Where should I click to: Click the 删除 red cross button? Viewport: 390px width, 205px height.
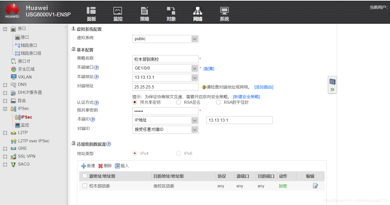105,166
